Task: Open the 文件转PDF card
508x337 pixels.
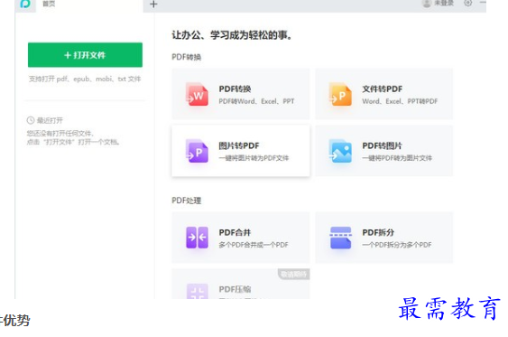Action: pyautogui.click(x=383, y=94)
